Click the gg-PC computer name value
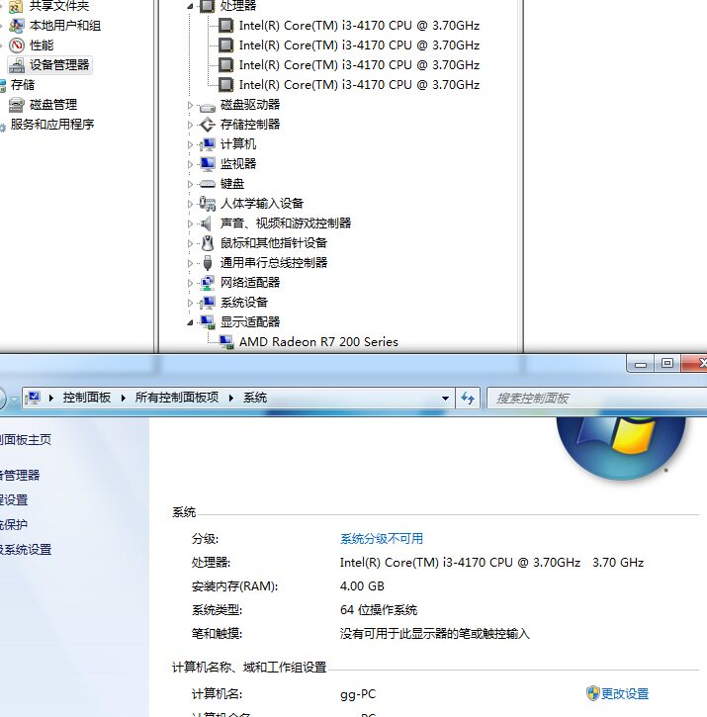The height and width of the screenshot is (717, 707). click(x=358, y=694)
